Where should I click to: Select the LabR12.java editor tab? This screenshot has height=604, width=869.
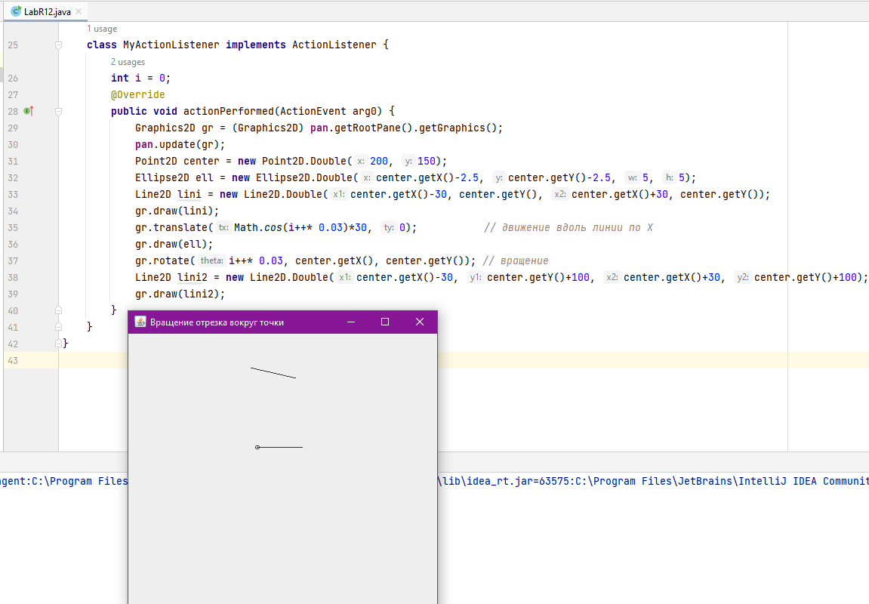point(47,11)
